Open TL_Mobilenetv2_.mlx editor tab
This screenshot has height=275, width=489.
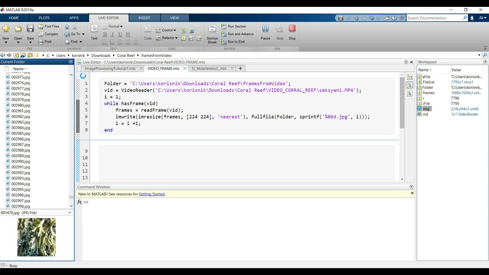pos(209,69)
